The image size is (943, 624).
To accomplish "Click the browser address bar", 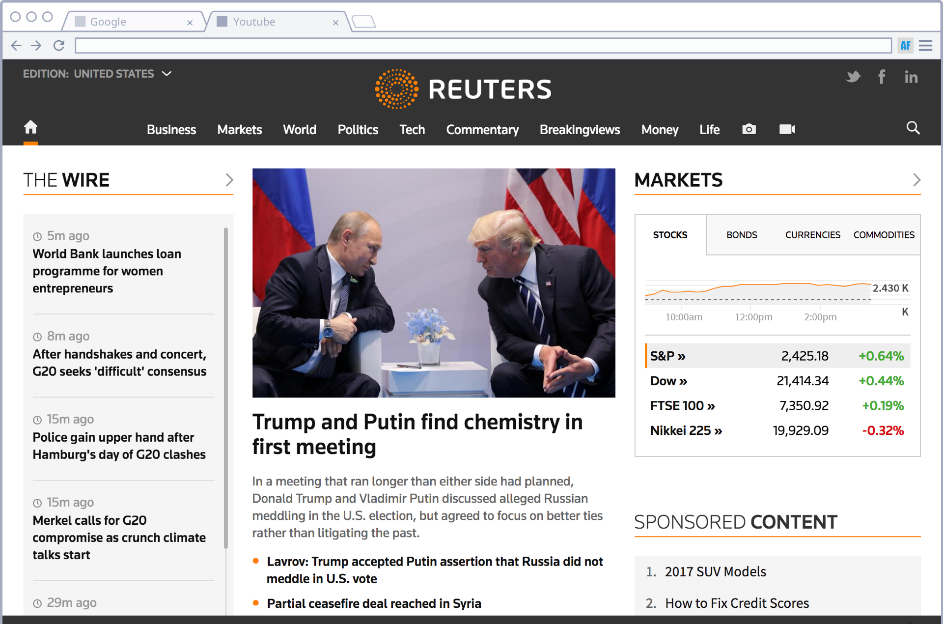I will pos(483,46).
